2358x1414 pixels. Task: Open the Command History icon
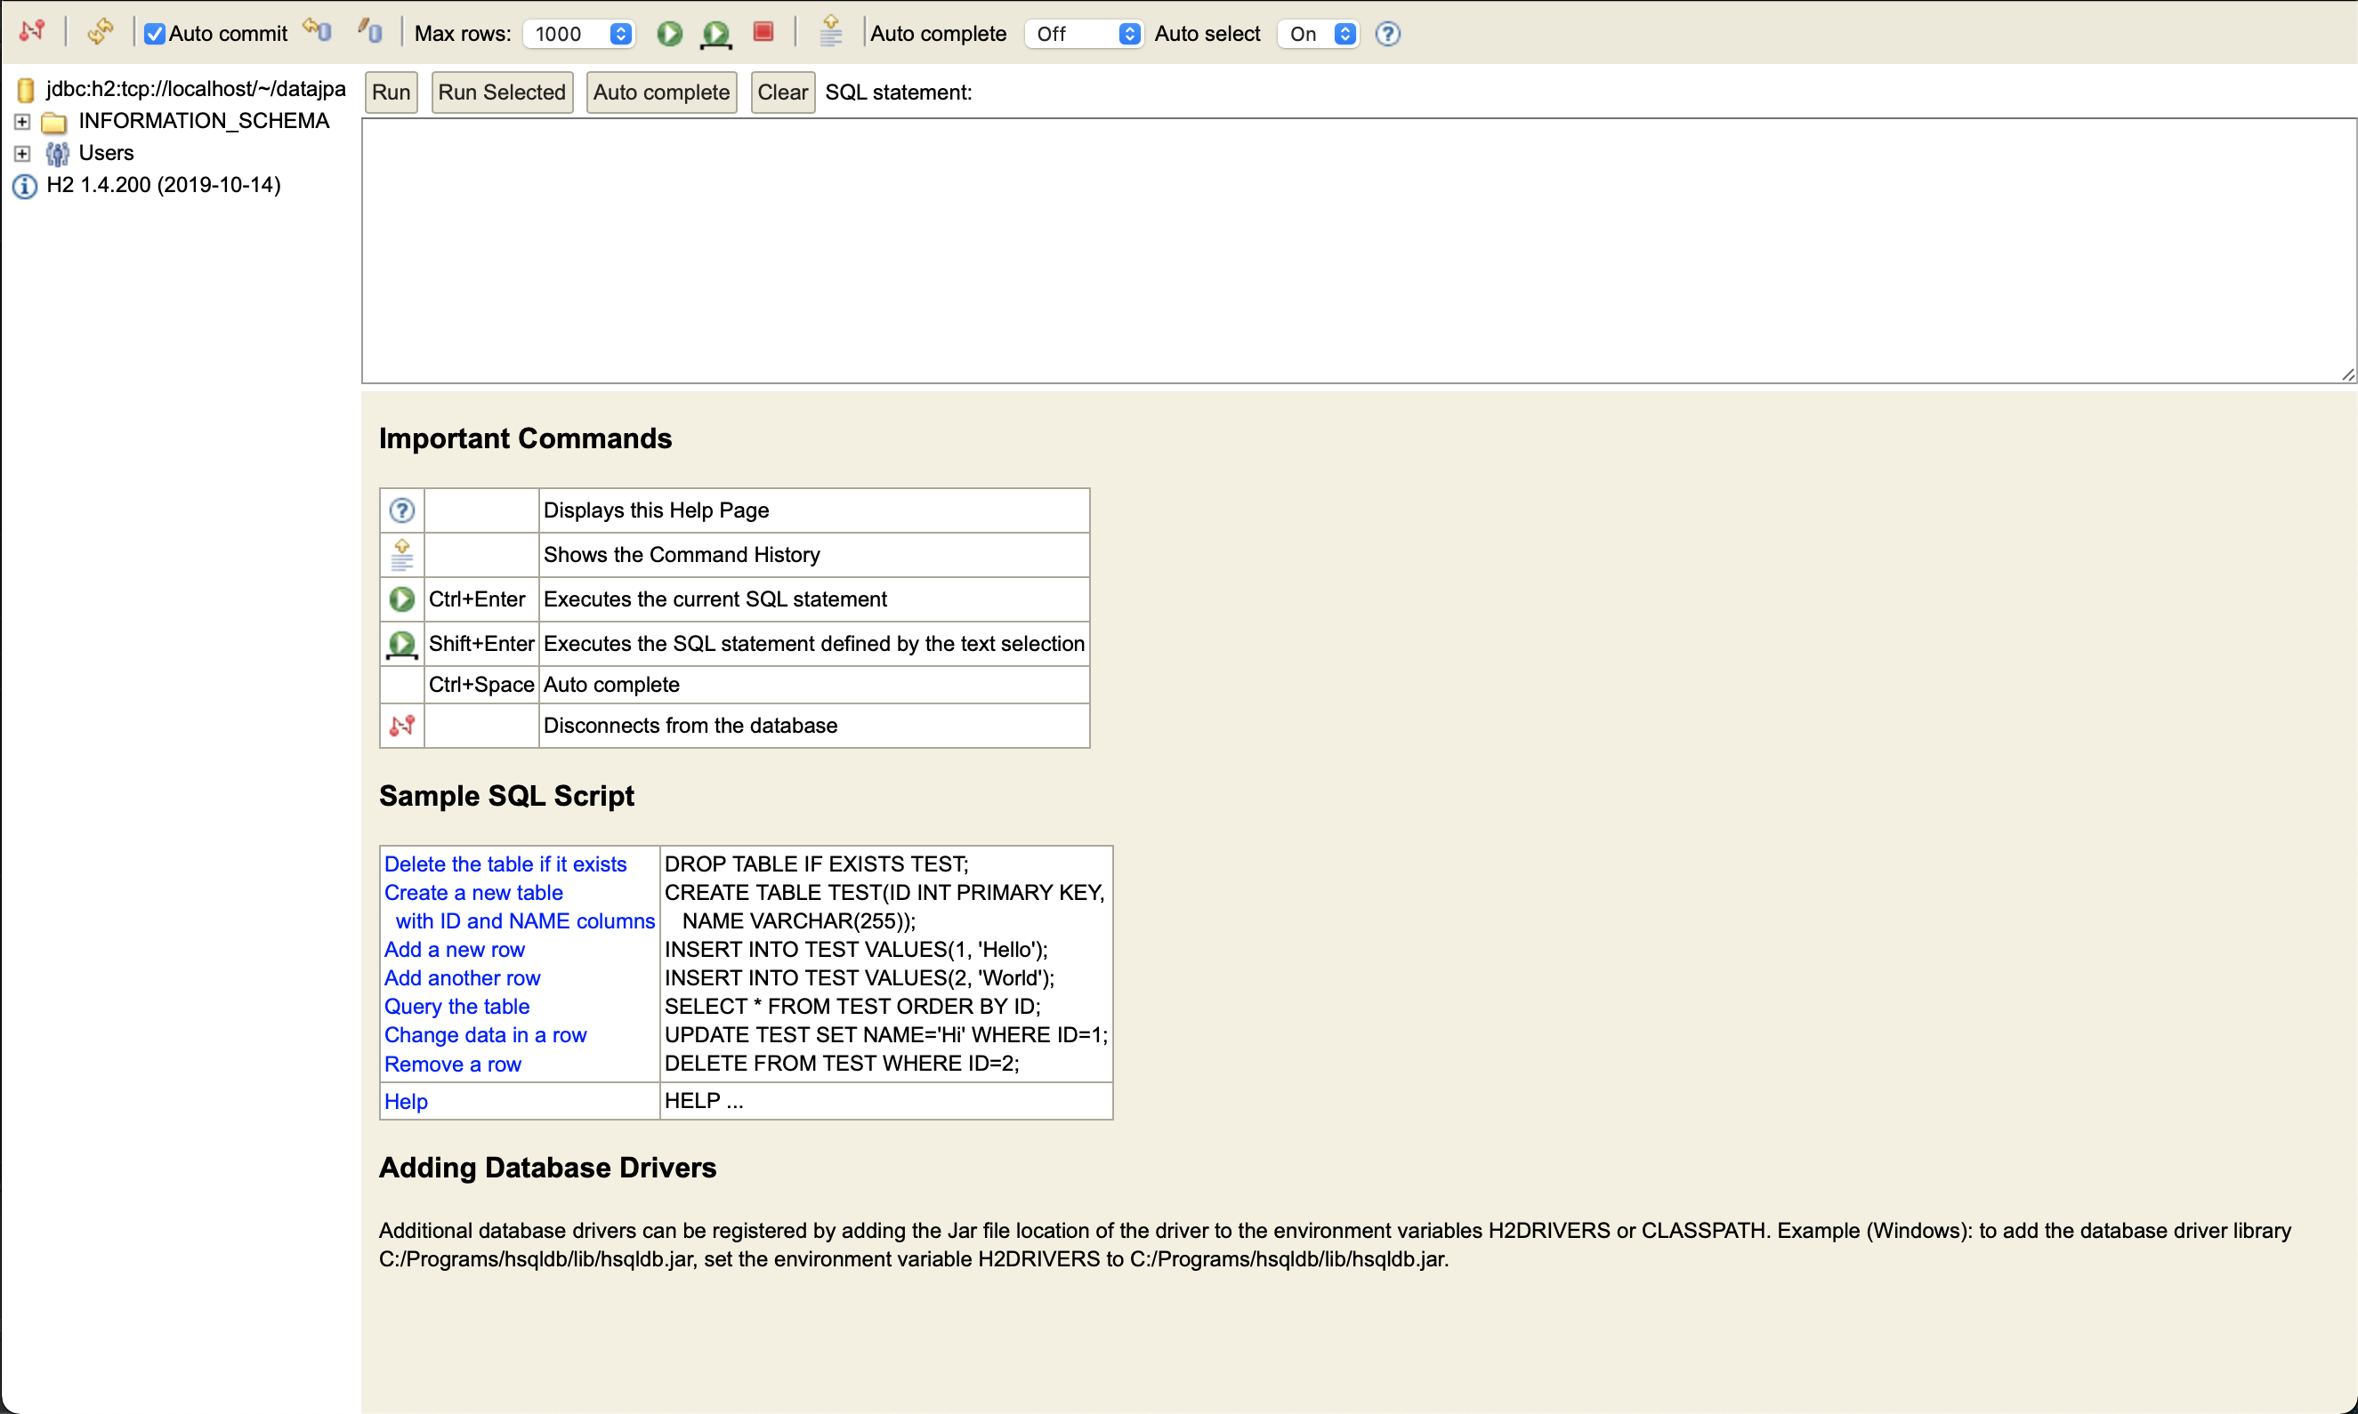(830, 31)
